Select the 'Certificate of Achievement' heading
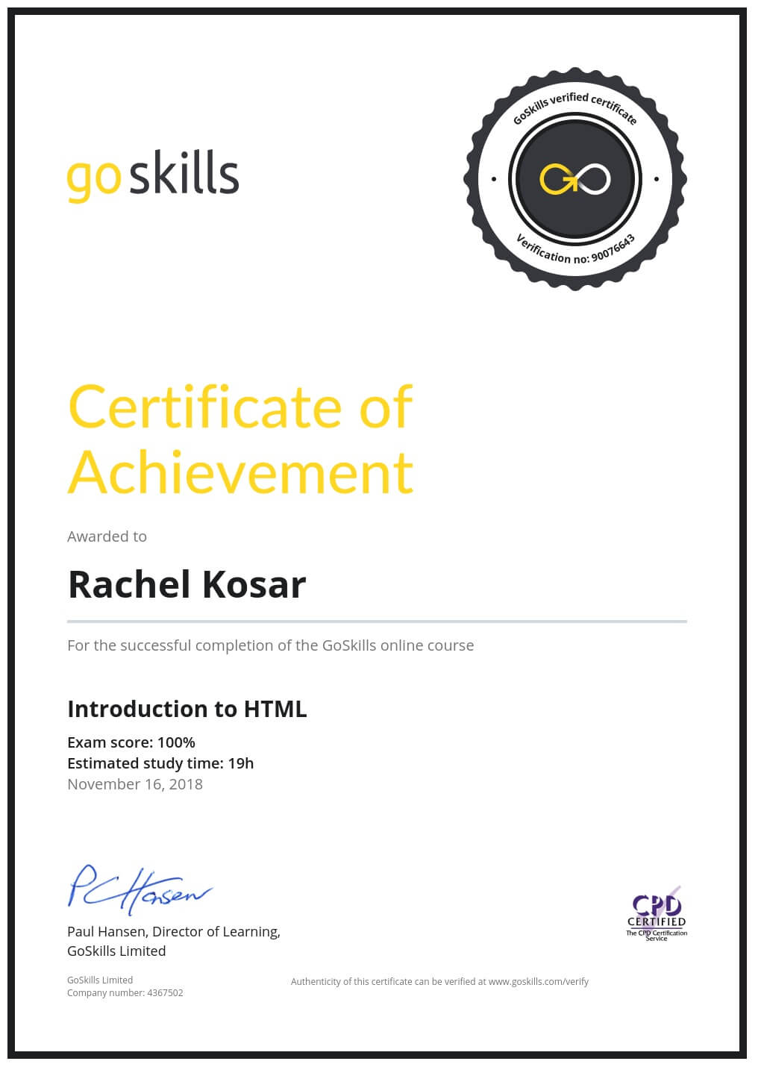 click(x=240, y=440)
